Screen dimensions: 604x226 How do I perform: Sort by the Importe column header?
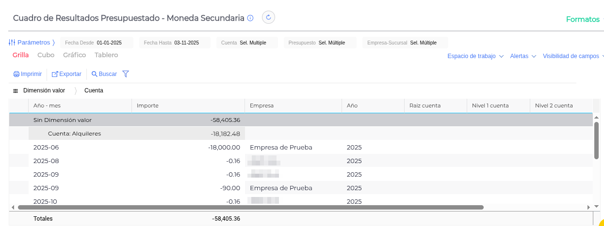(x=188, y=105)
